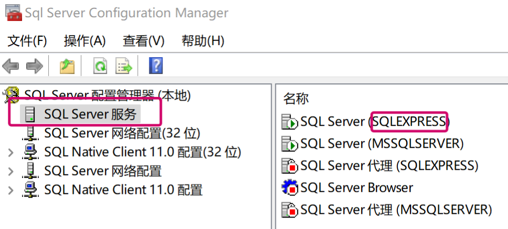Screen dimensions: 508x229
Task: Click the SQL Server 网络配置 node icon
Action: [x=30, y=171]
